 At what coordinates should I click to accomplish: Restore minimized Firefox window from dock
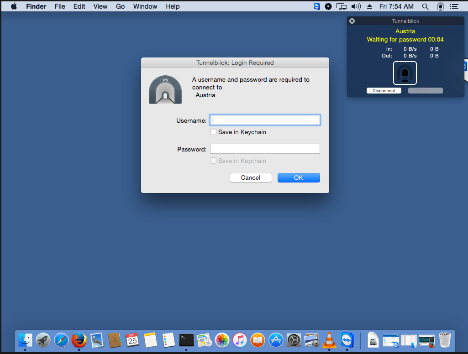click(x=427, y=341)
